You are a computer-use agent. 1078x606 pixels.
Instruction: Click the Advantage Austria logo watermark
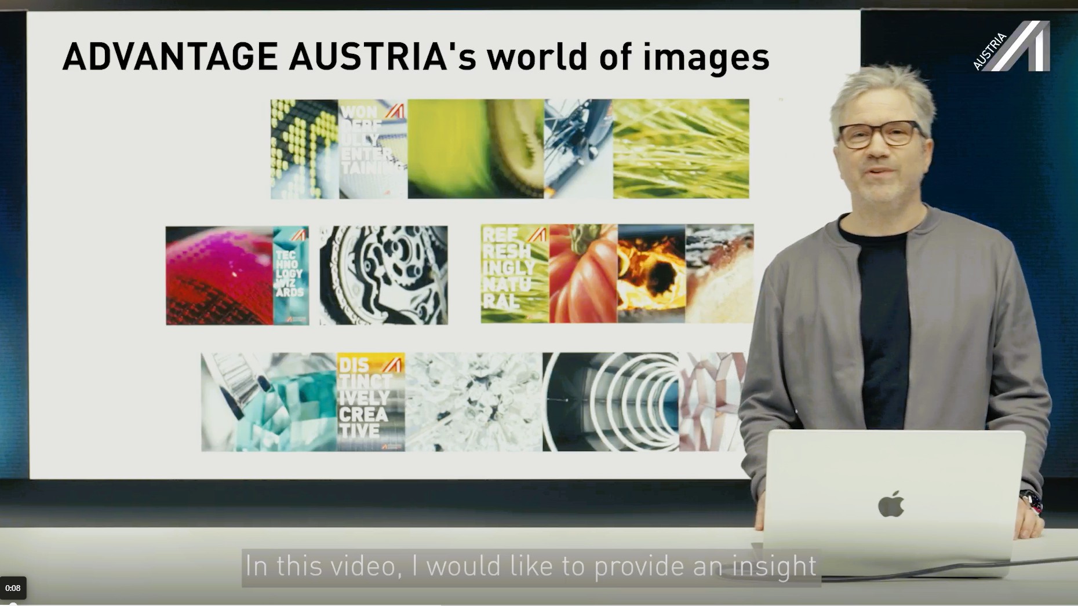(1012, 46)
